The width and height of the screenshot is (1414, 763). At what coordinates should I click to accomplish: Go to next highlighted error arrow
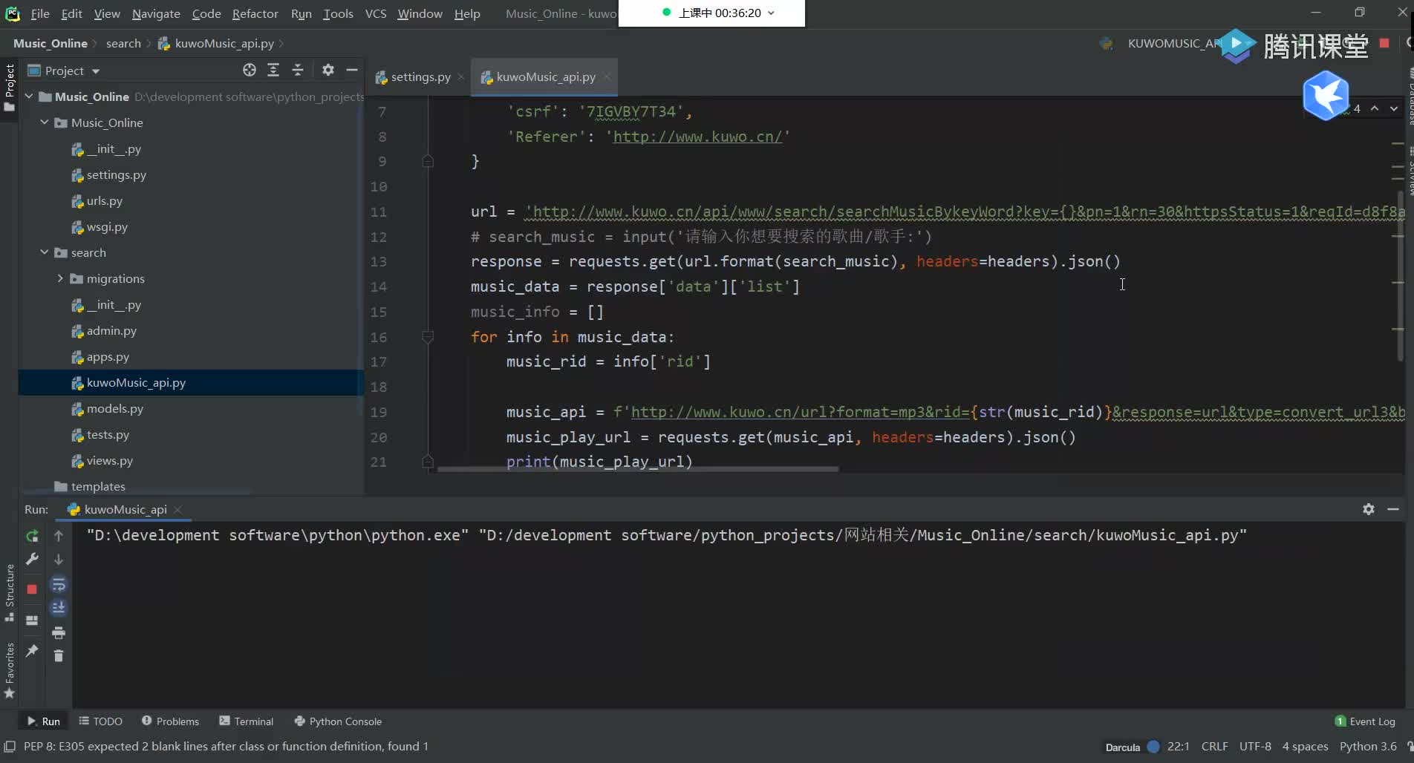point(1394,108)
